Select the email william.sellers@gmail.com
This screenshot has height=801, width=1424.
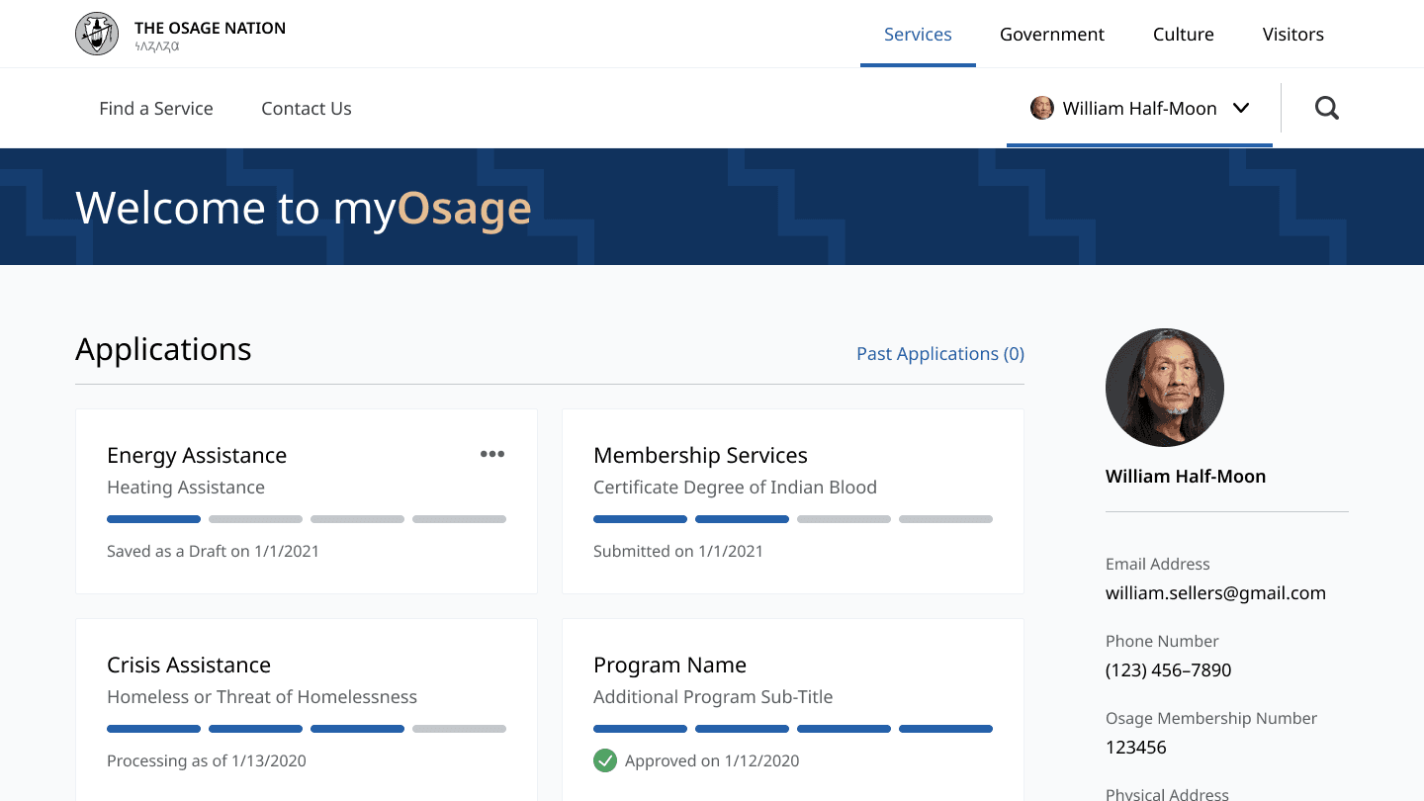pyautogui.click(x=1215, y=593)
